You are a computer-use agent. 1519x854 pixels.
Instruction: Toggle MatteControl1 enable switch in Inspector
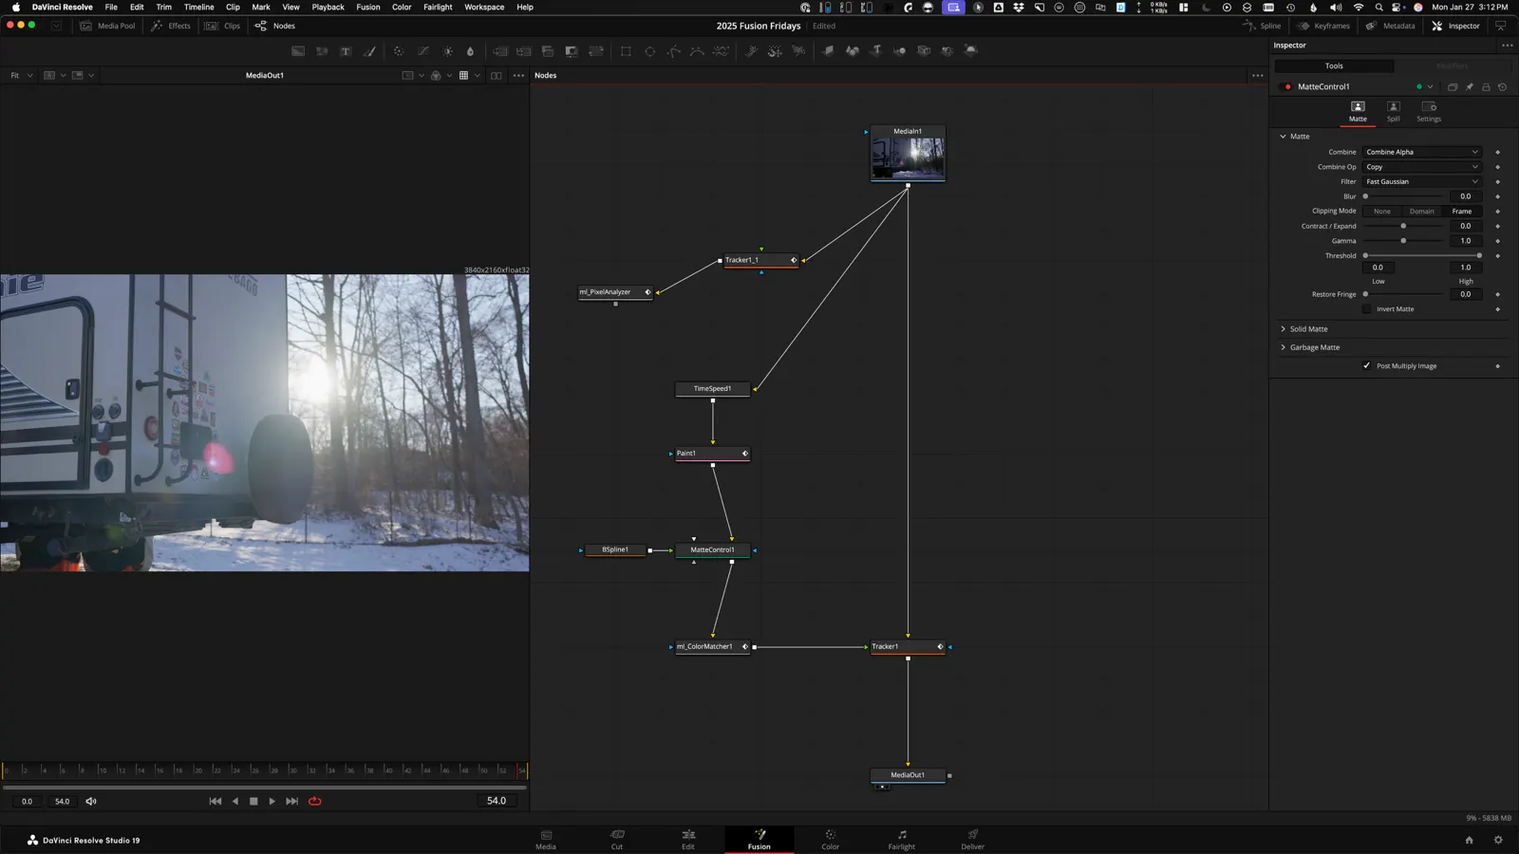[1287, 86]
